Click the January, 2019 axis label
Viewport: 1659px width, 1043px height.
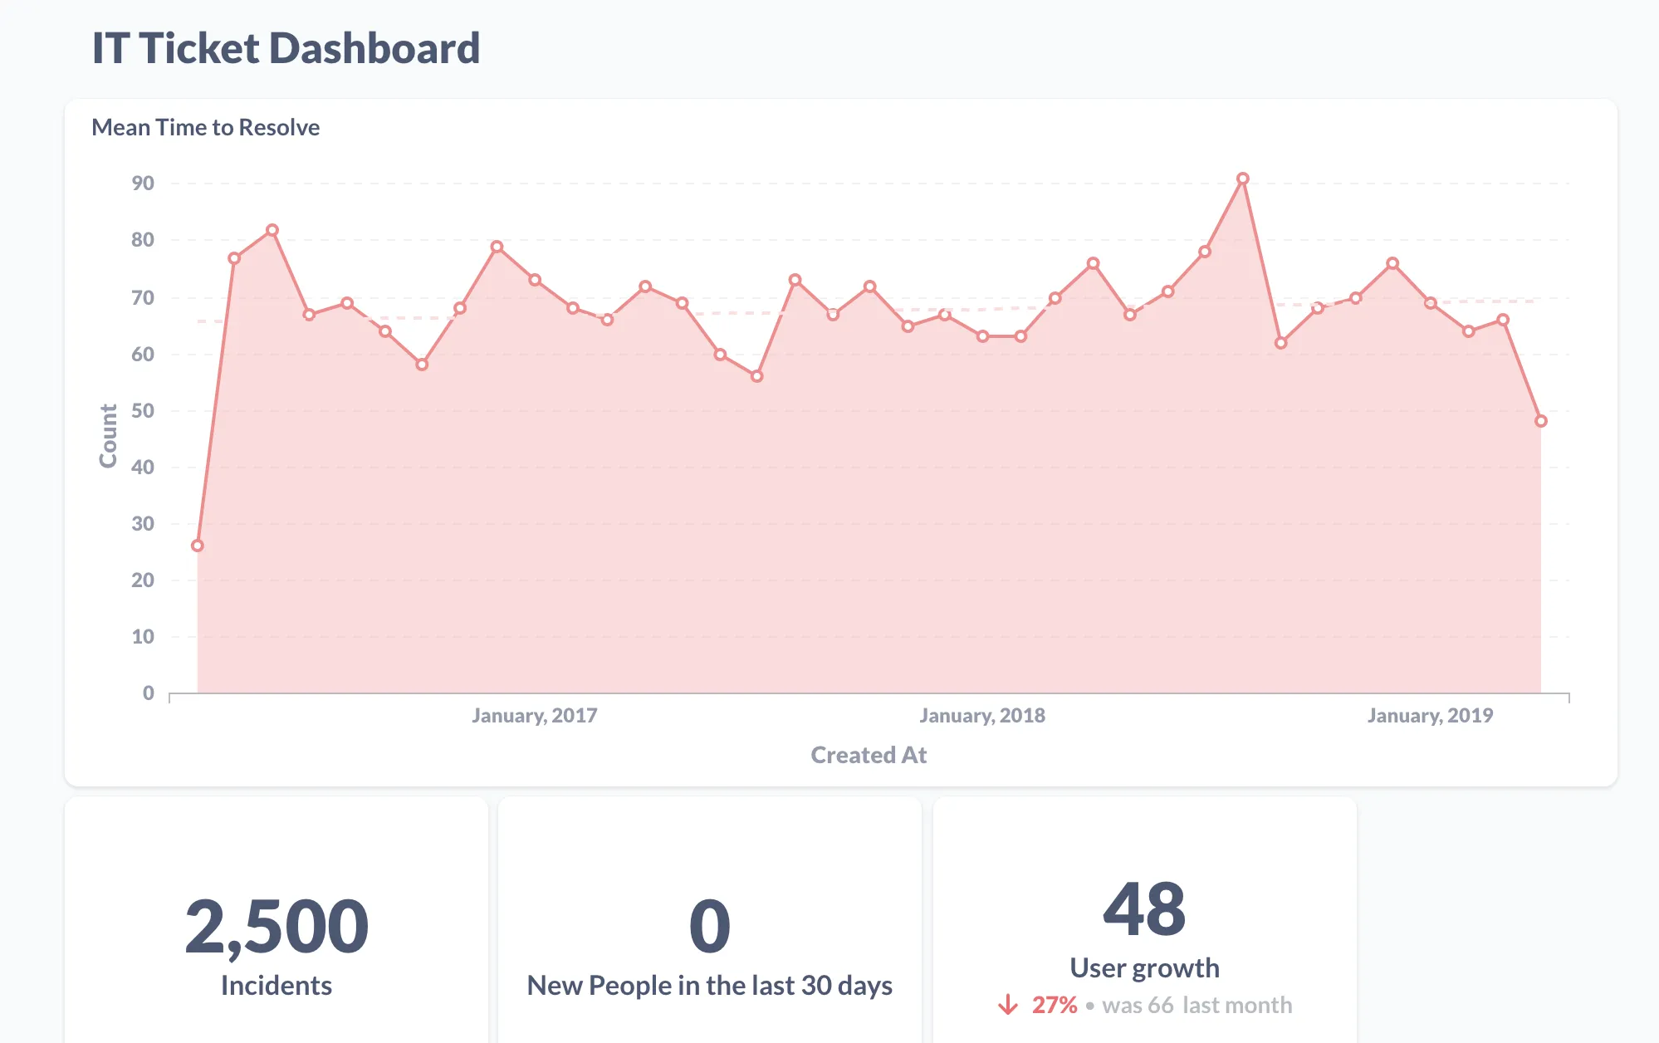(x=1430, y=715)
